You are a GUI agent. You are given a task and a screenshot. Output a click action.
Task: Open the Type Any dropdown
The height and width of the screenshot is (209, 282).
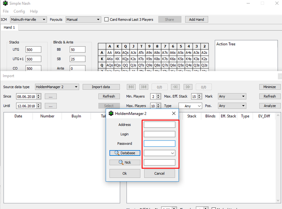pyautogui.click(x=190, y=106)
